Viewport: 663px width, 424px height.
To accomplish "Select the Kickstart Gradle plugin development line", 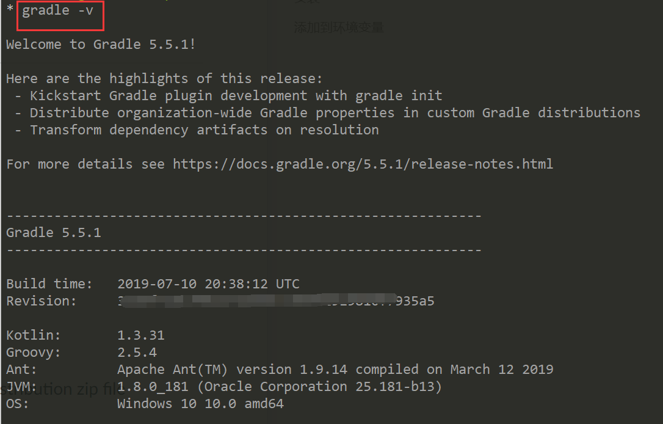I will (x=236, y=96).
